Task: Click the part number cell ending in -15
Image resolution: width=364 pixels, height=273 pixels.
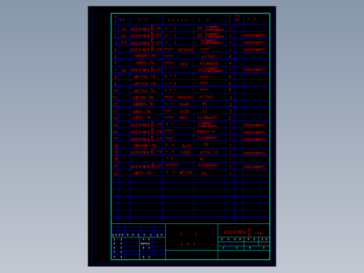Action: coord(146,125)
